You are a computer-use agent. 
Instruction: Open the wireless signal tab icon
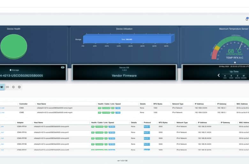pyautogui.click(x=7, y=87)
